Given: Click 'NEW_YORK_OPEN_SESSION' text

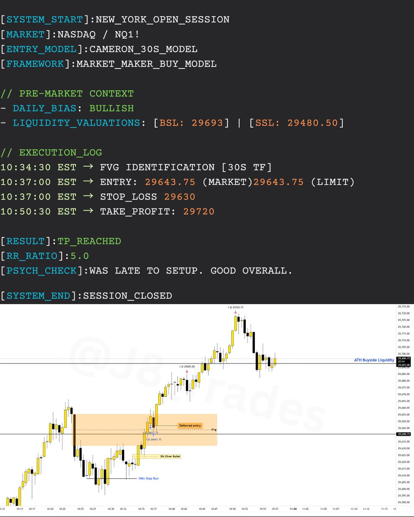Looking at the screenshot, I should [163, 20].
